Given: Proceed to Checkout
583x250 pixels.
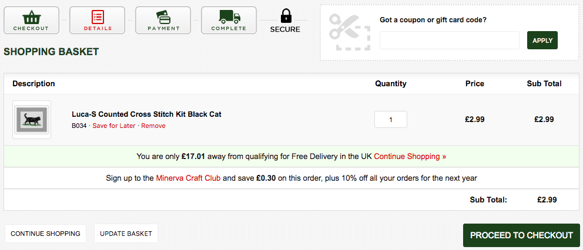Looking at the screenshot, I should pos(521,235).
